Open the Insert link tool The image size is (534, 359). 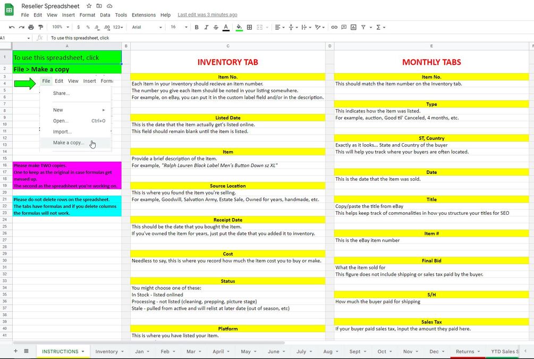tap(334, 27)
